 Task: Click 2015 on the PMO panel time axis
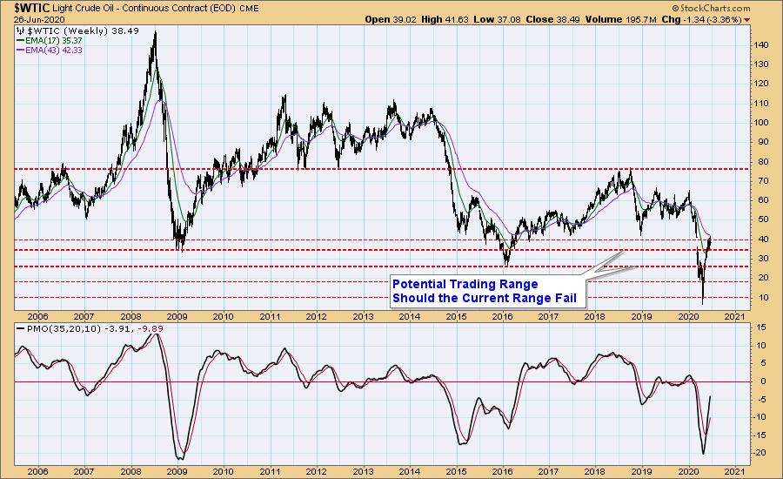tap(456, 471)
